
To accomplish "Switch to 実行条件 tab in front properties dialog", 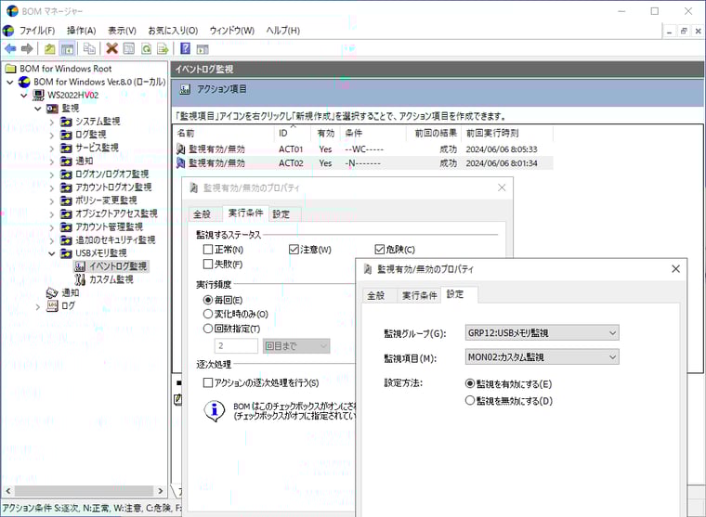I will point(419,295).
